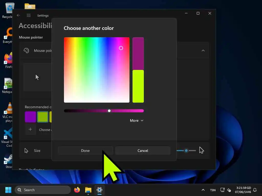Confirm color with the Done button

click(85, 151)
